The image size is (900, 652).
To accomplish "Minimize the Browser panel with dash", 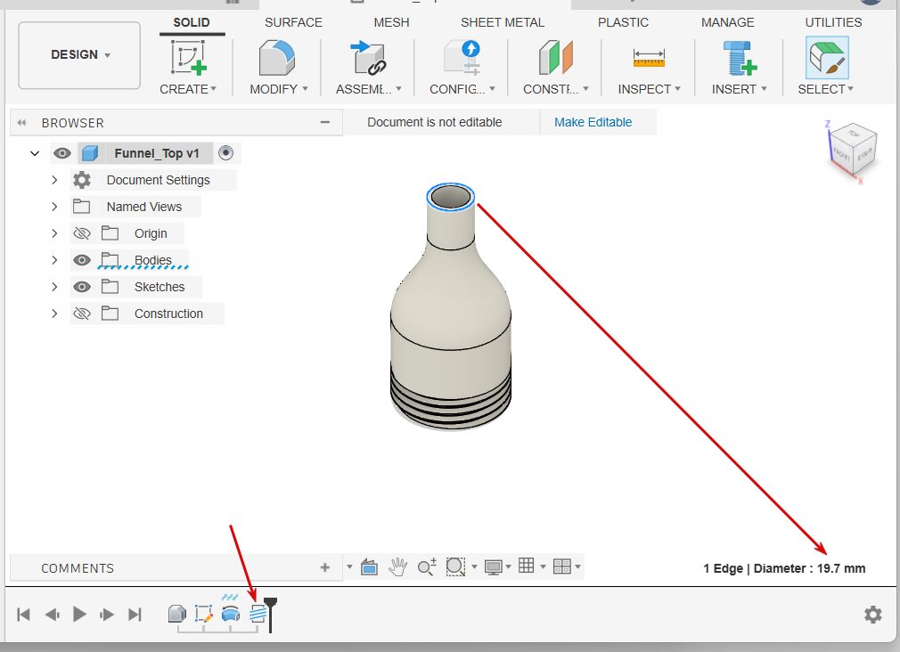I will pyautogui.click(x=325, y=122).
